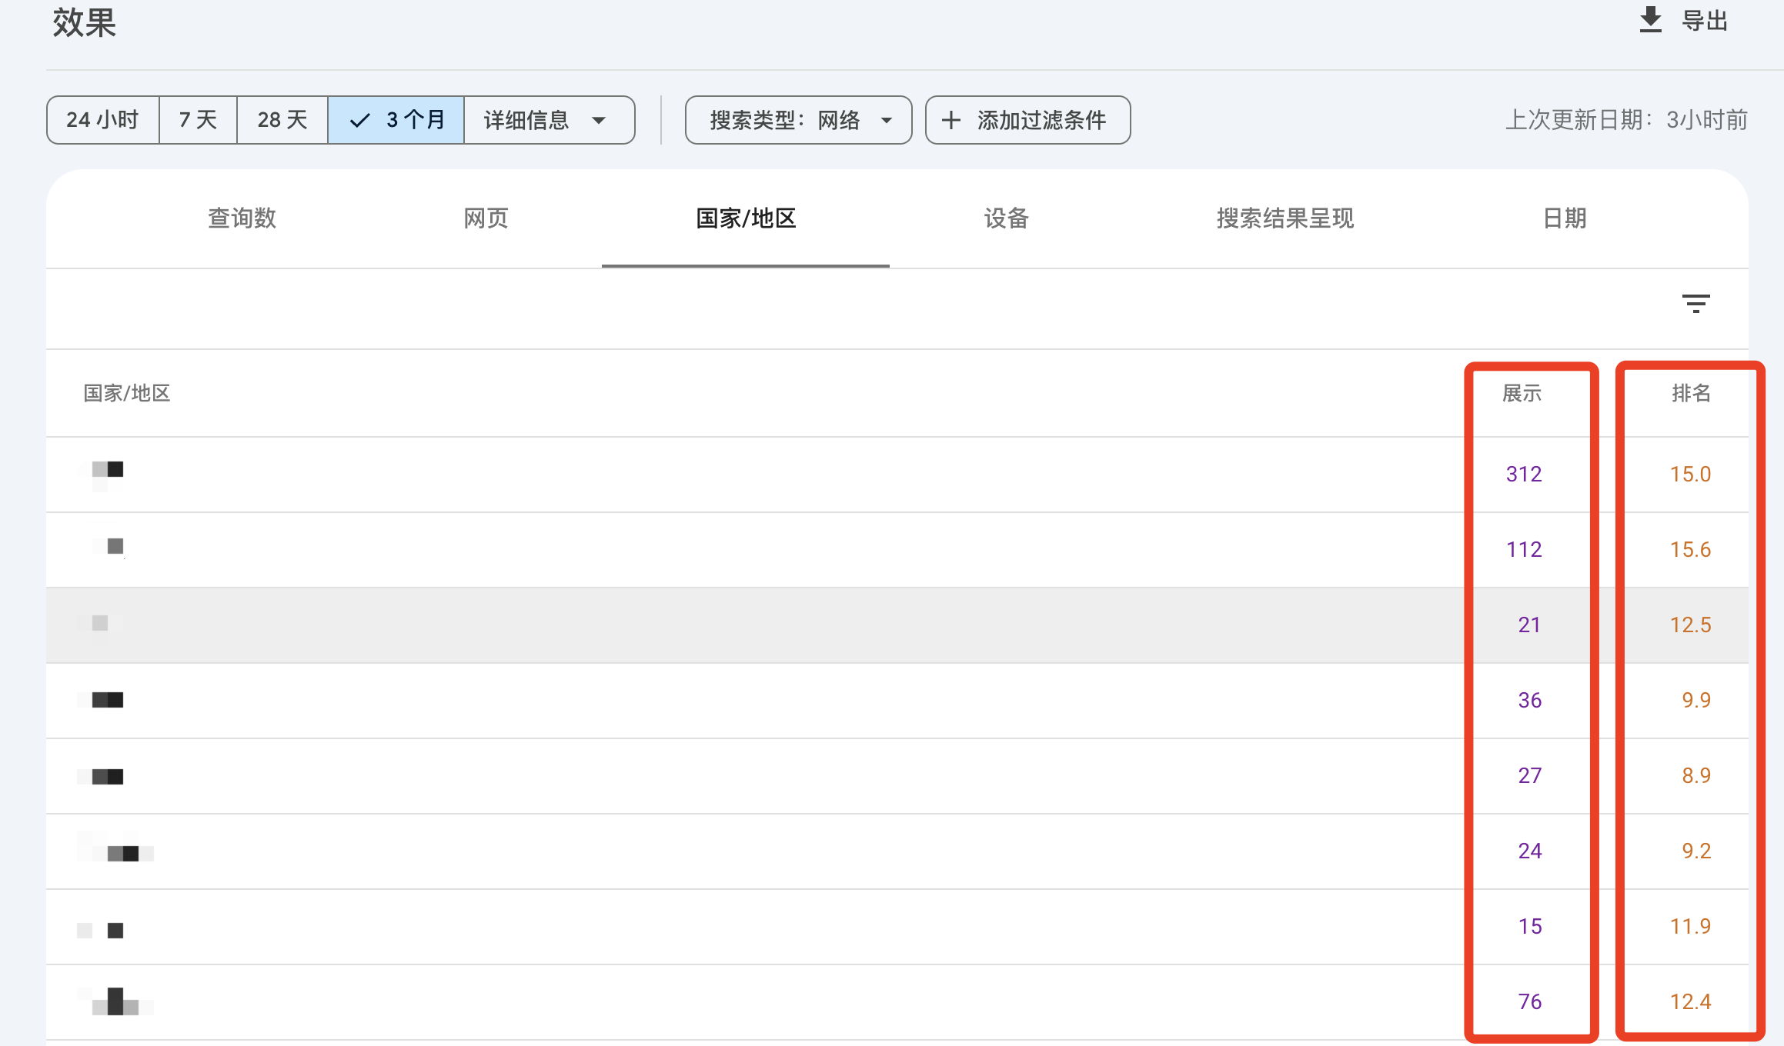Open the 搜索类型：网络 dropdown
The image size is (1784, 1046).
(x=798, y=120)
